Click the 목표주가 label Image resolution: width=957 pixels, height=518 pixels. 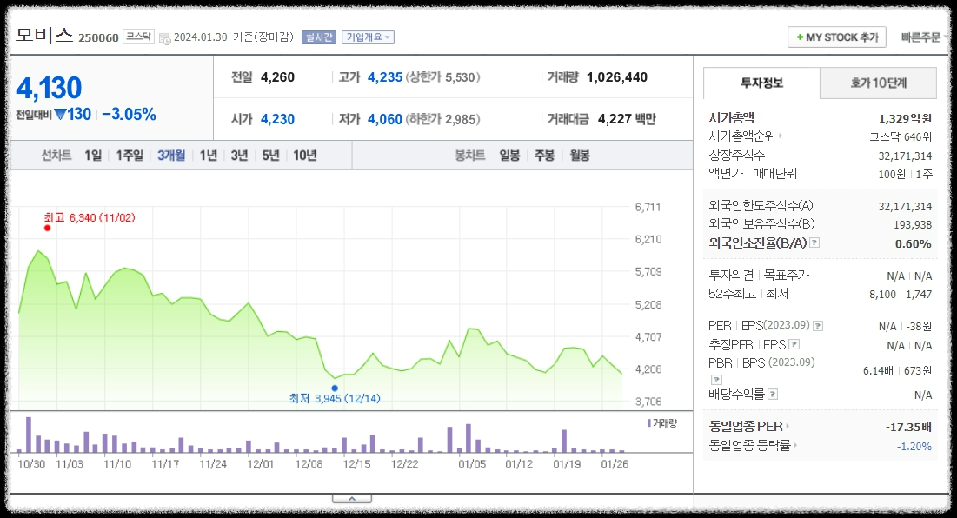point(786,276)
